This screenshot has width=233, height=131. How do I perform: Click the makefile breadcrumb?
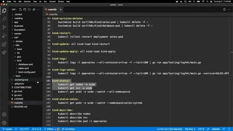pyautogui.click(x=52, y=15)
